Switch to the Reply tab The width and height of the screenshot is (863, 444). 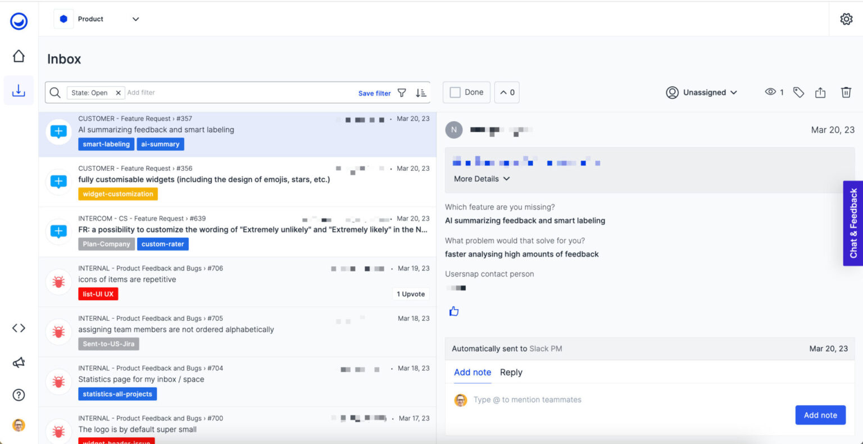coord(511,372)
